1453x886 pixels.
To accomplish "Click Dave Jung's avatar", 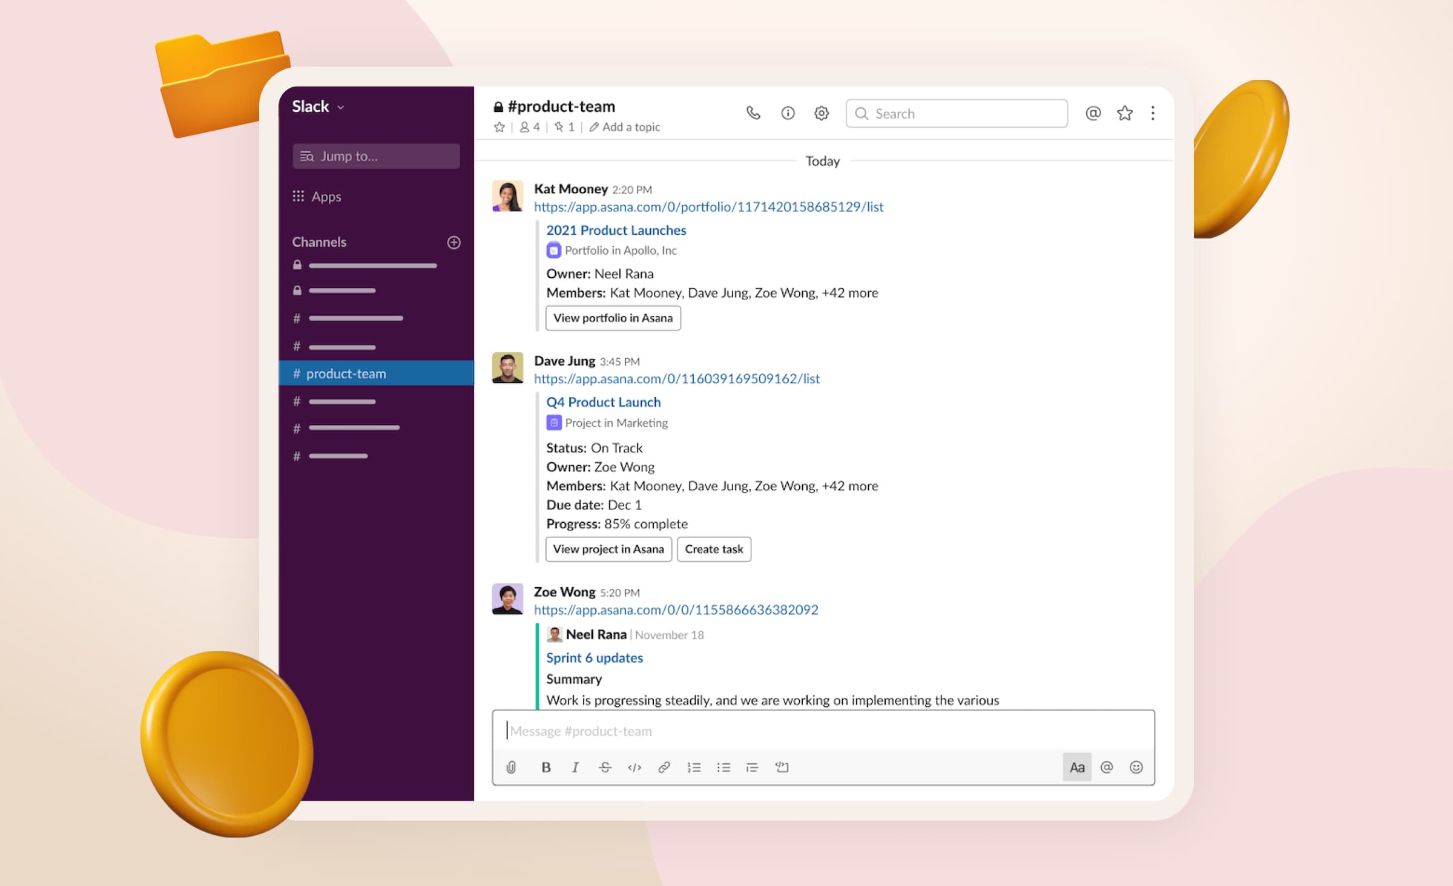I will tap(507, 368).
